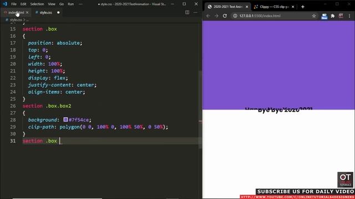Open a new browser tab

[303, 7]
